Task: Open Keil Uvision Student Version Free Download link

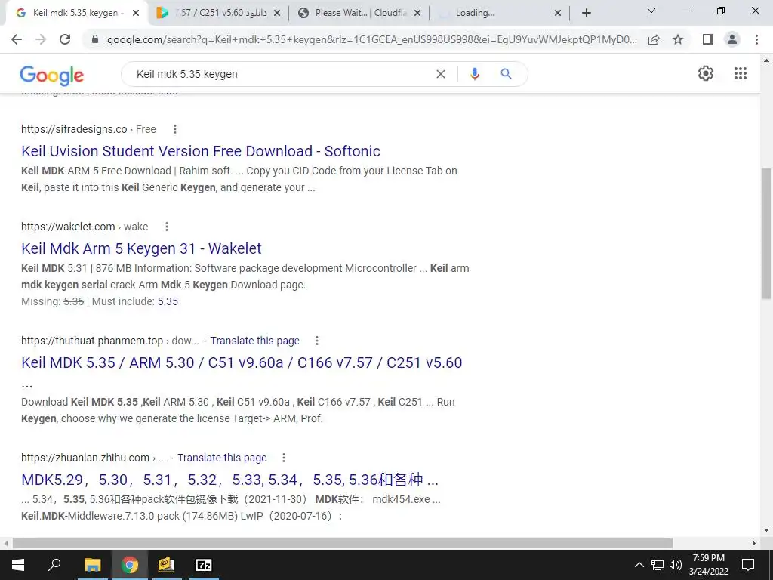Action: tap(201, 151)
